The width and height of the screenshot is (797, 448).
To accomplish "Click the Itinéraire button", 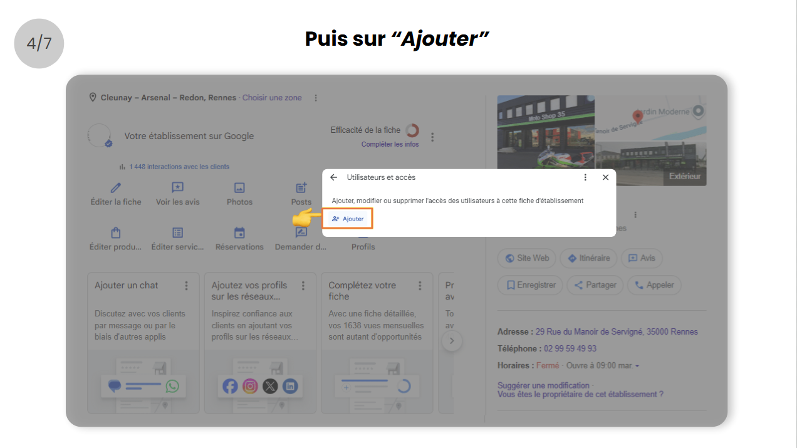I will tap(588, 258).
